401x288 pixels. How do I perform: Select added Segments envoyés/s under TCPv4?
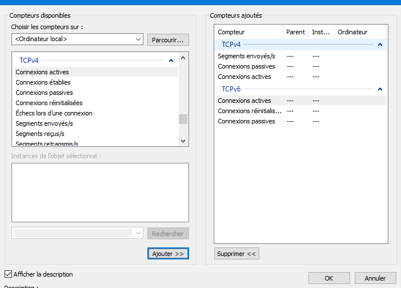click(246, 56)
